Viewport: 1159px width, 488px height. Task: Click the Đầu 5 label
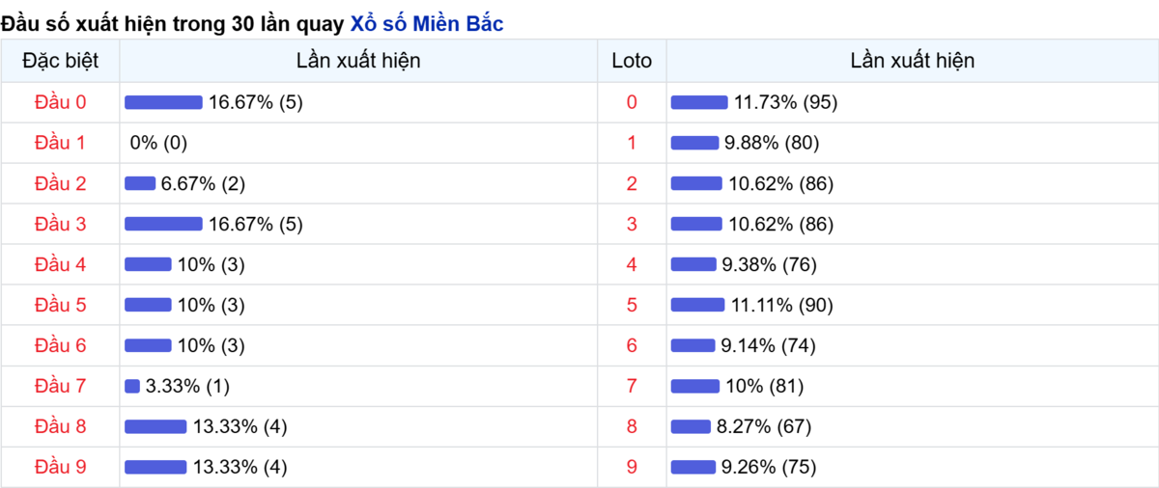point(60,305)
